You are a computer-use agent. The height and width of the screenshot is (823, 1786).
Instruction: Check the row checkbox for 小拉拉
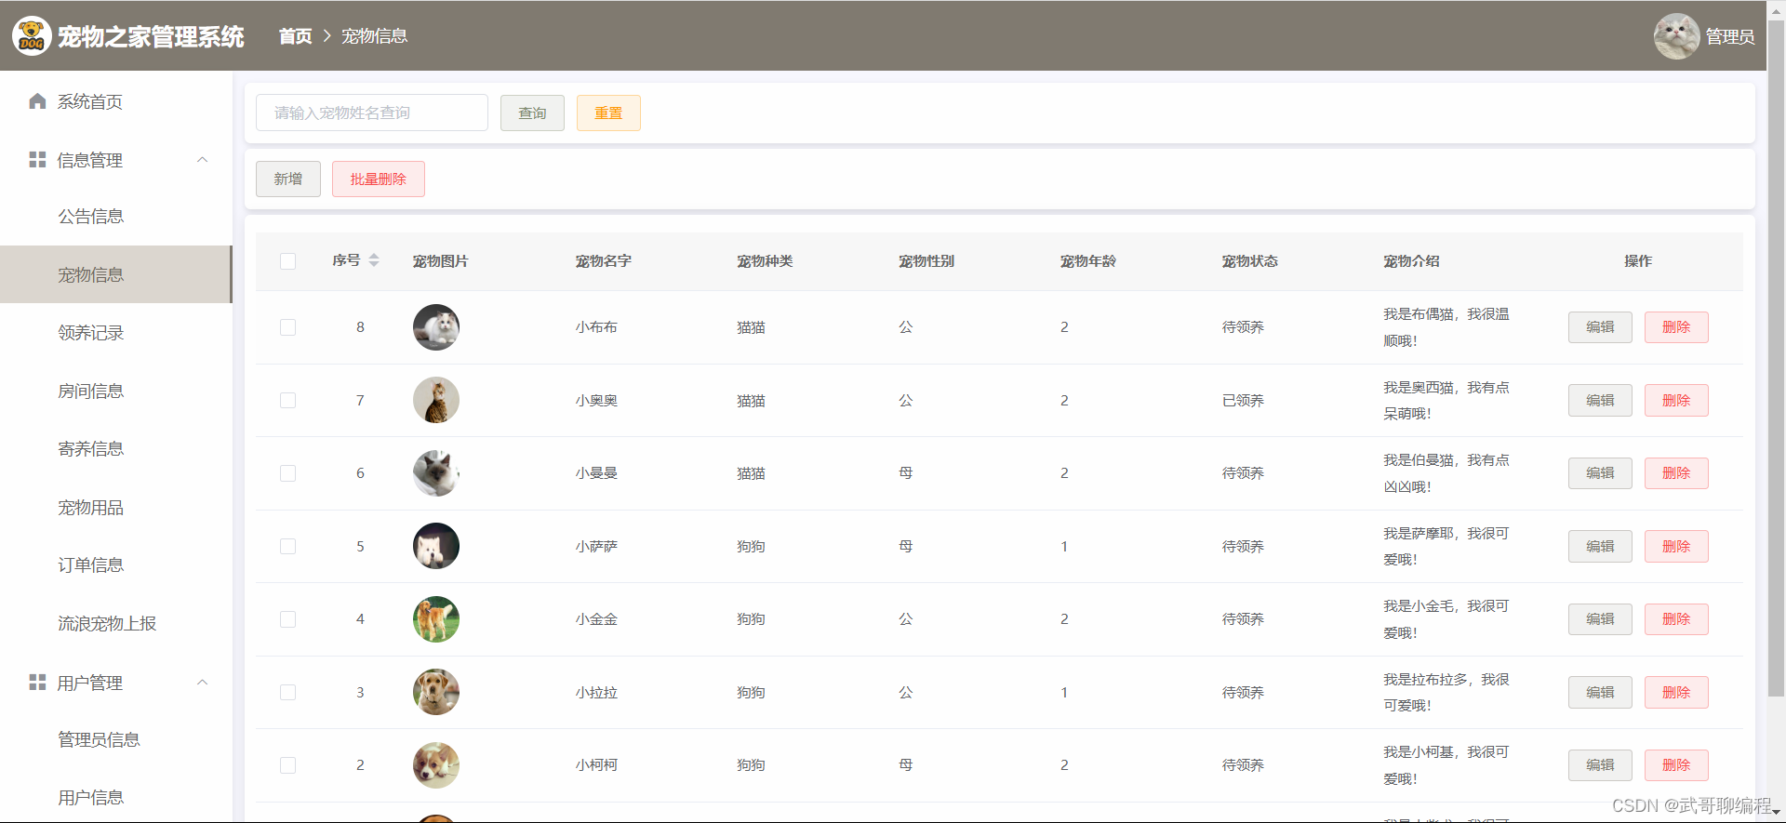coord(288,692)
